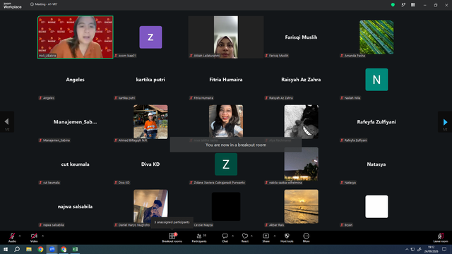The height and width of the screenshot is (254, 452).
Task: Open audio options arrow beside Audio
Action: coord(20,236)
